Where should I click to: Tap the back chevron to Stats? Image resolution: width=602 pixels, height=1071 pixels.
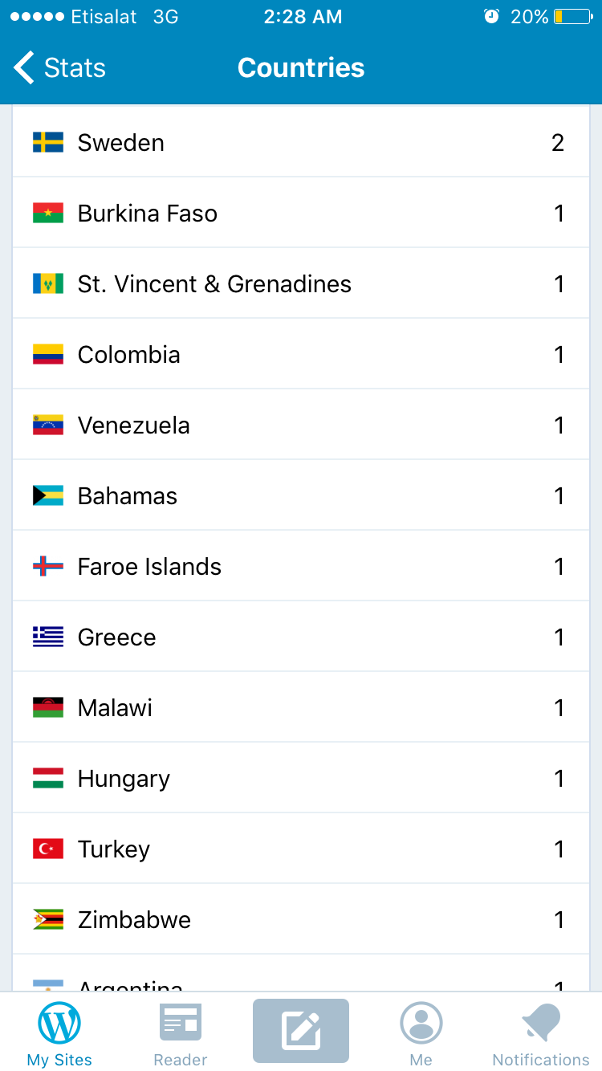(x=24, y=67)
